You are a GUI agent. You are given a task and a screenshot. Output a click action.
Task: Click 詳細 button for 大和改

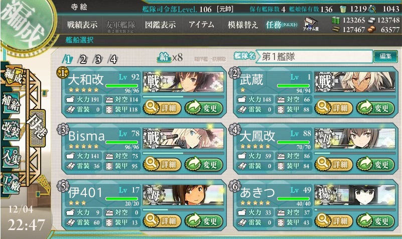pos(162,108)
